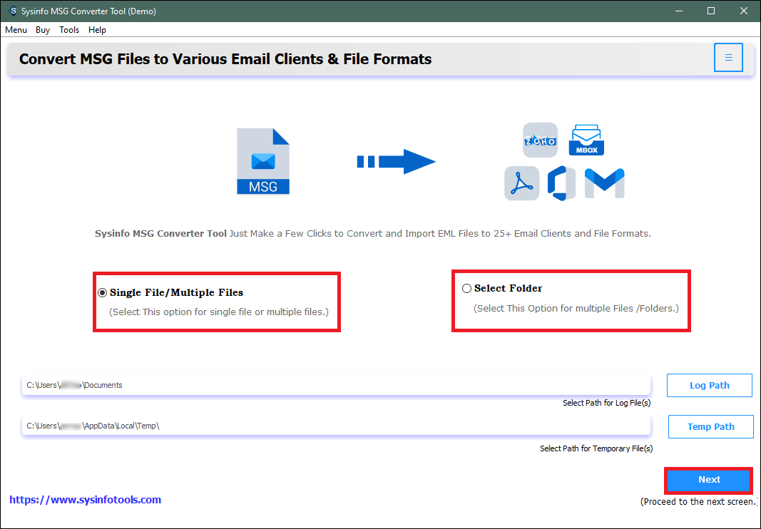Select the Select Folder radio option
761x529 pixels.
[466, 288]
